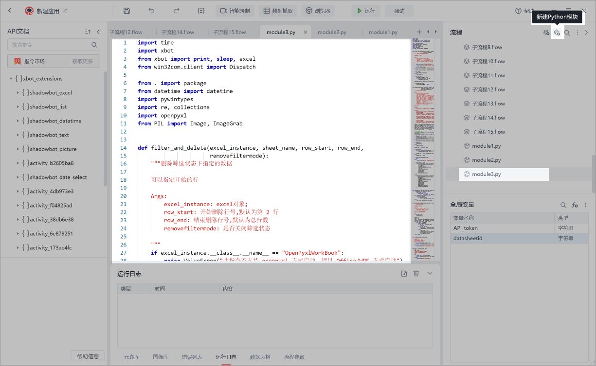Start 智能录制 smart recording
This screenshot has width=596, height=366.
235,11
